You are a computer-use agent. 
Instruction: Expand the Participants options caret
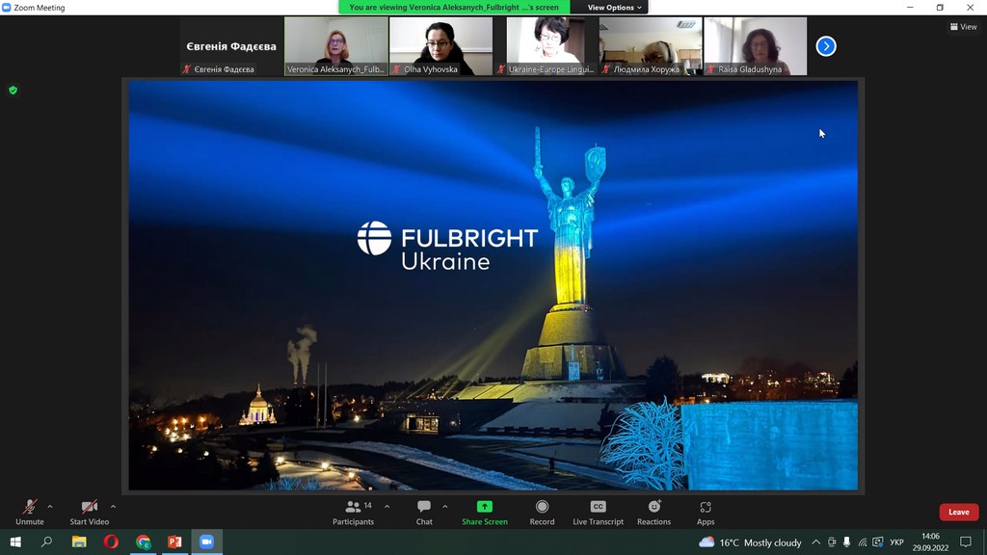tap(387, 506)
